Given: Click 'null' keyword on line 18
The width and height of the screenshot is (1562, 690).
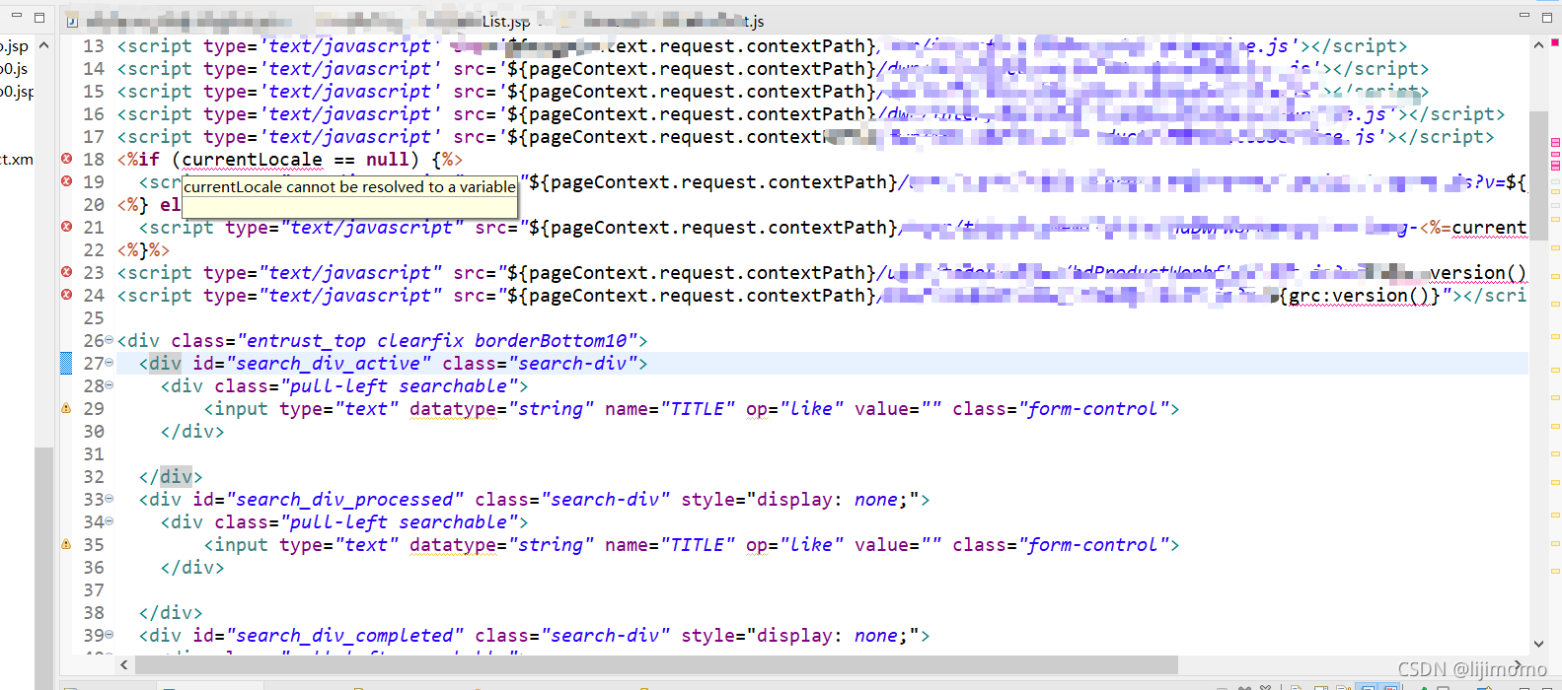Looking at the screenshot, I should [x=387, y=159].
